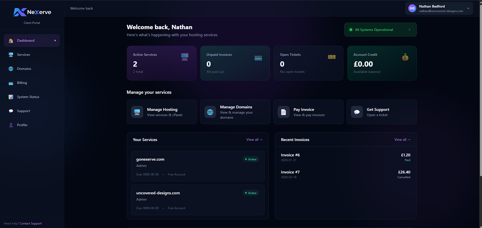Click View all in Recent Invoices
482x228 pixels.
click(x=402, y=140)
